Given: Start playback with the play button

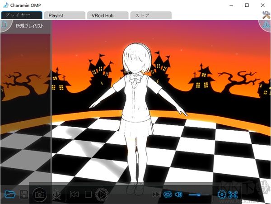Looking at the screenshot, I should point(102,195).
